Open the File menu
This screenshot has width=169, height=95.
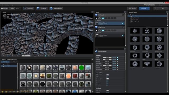(3, 5)
